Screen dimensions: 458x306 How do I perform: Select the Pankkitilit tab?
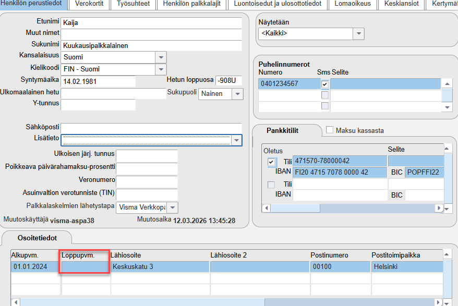click(x=282, y=130)
